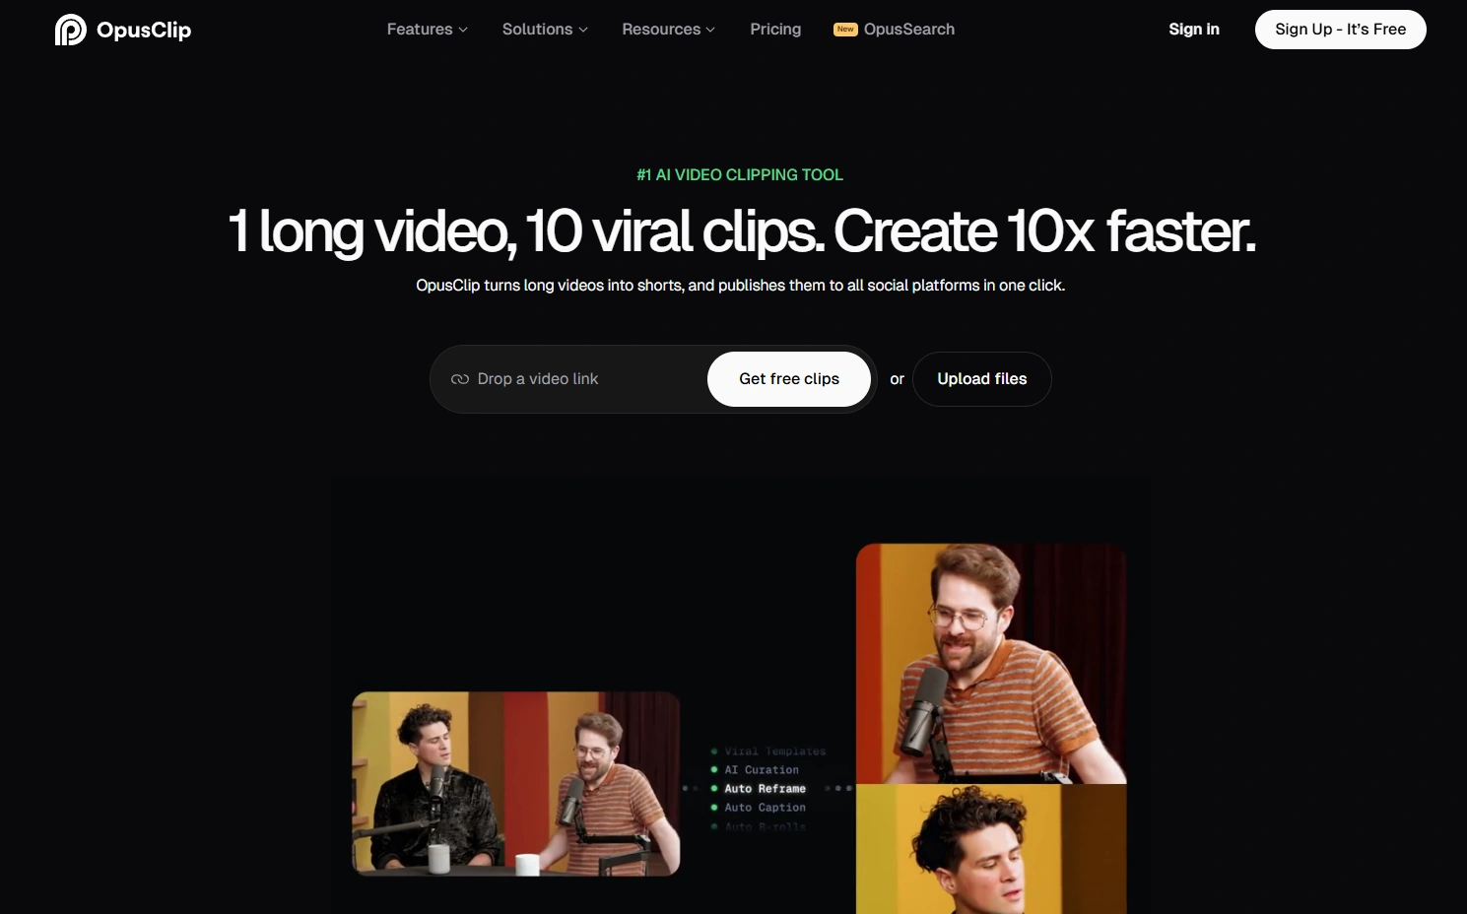Click the #1 AI VIDEO CLIPPING TOOL tagline
This screenshot has height=914, width=1467.
tap(740, 175)
